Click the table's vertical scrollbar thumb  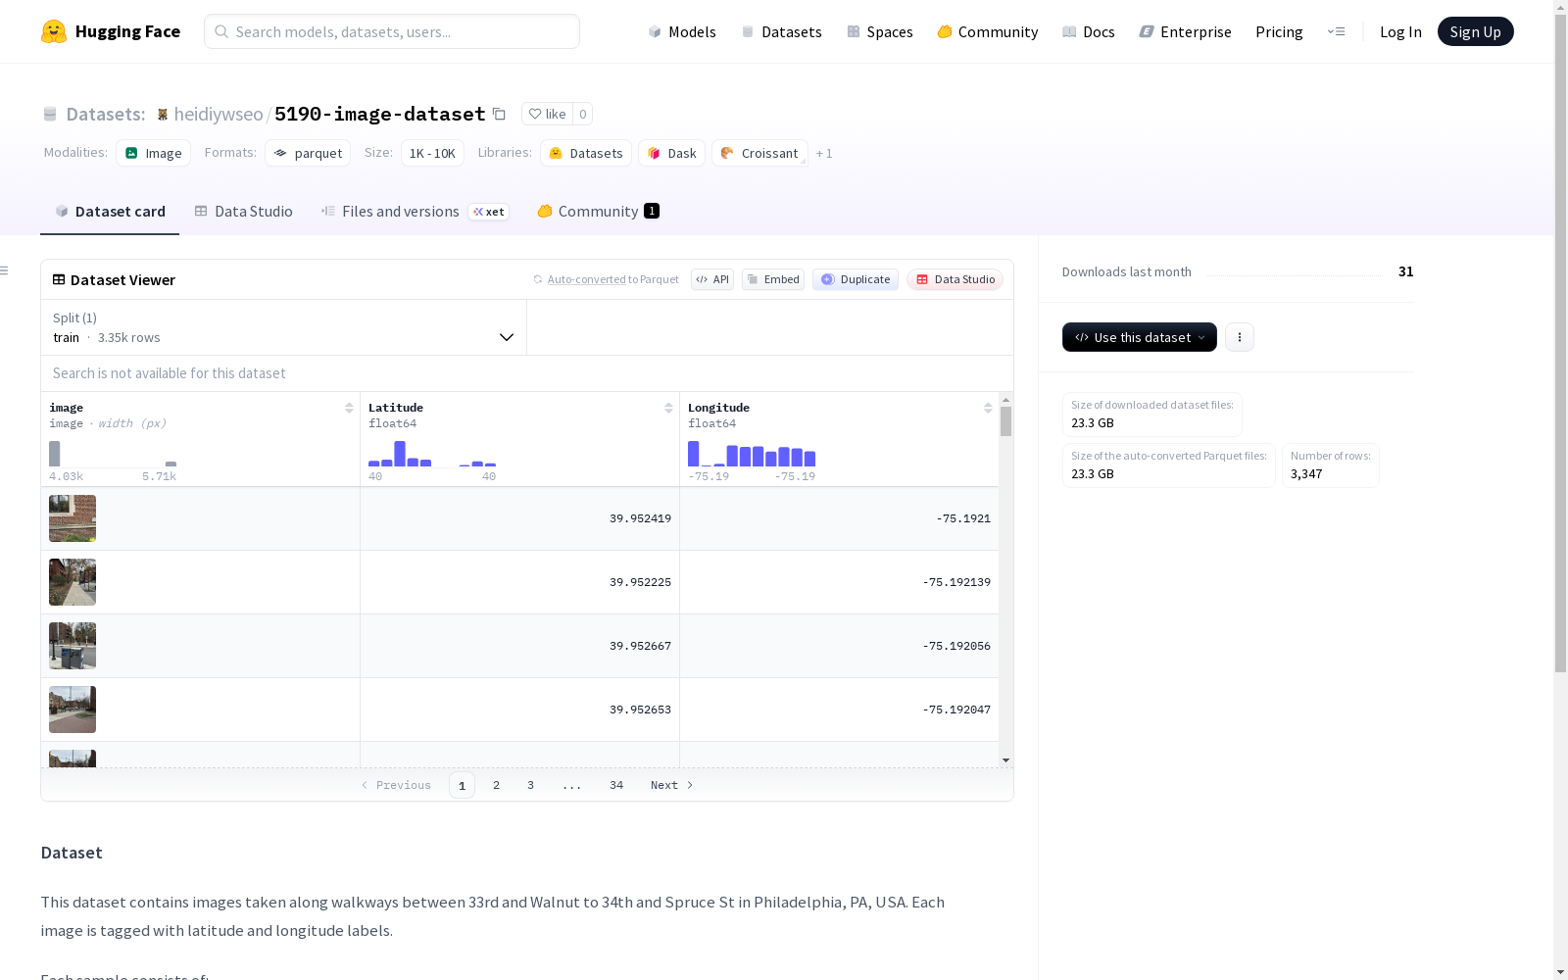click(1005, 421)
